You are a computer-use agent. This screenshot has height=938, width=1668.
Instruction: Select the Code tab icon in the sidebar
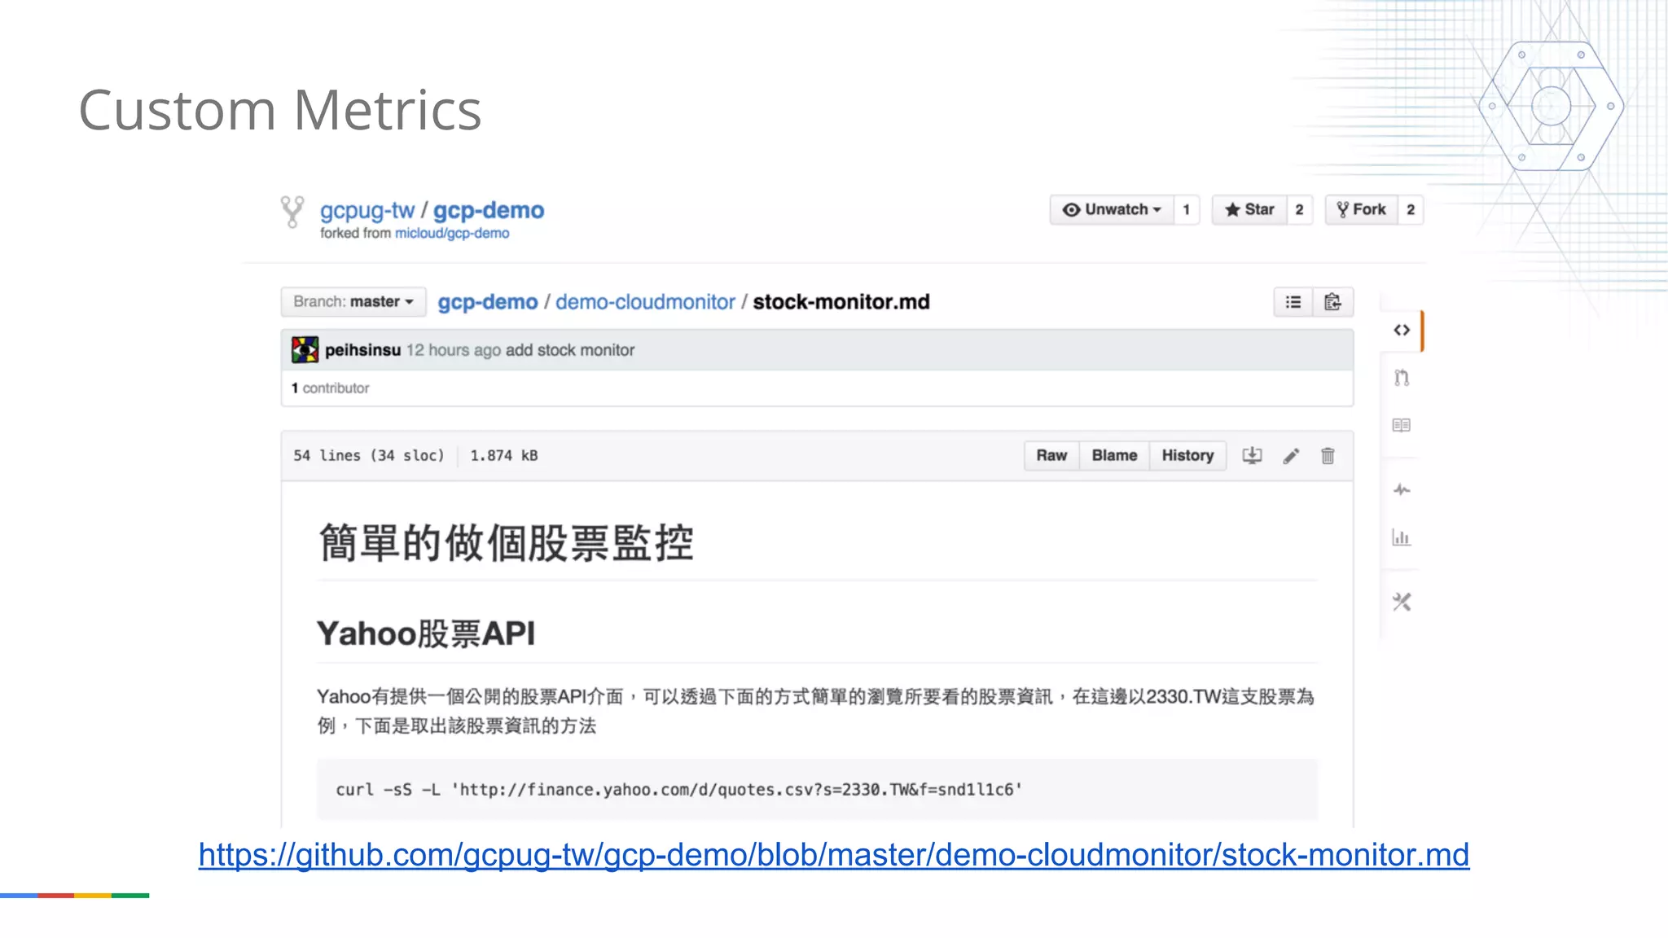point(1401,330)
